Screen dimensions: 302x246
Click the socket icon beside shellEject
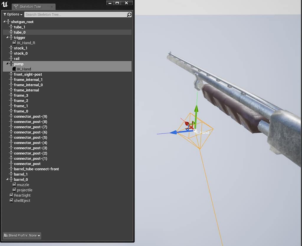tap(11, 200)
